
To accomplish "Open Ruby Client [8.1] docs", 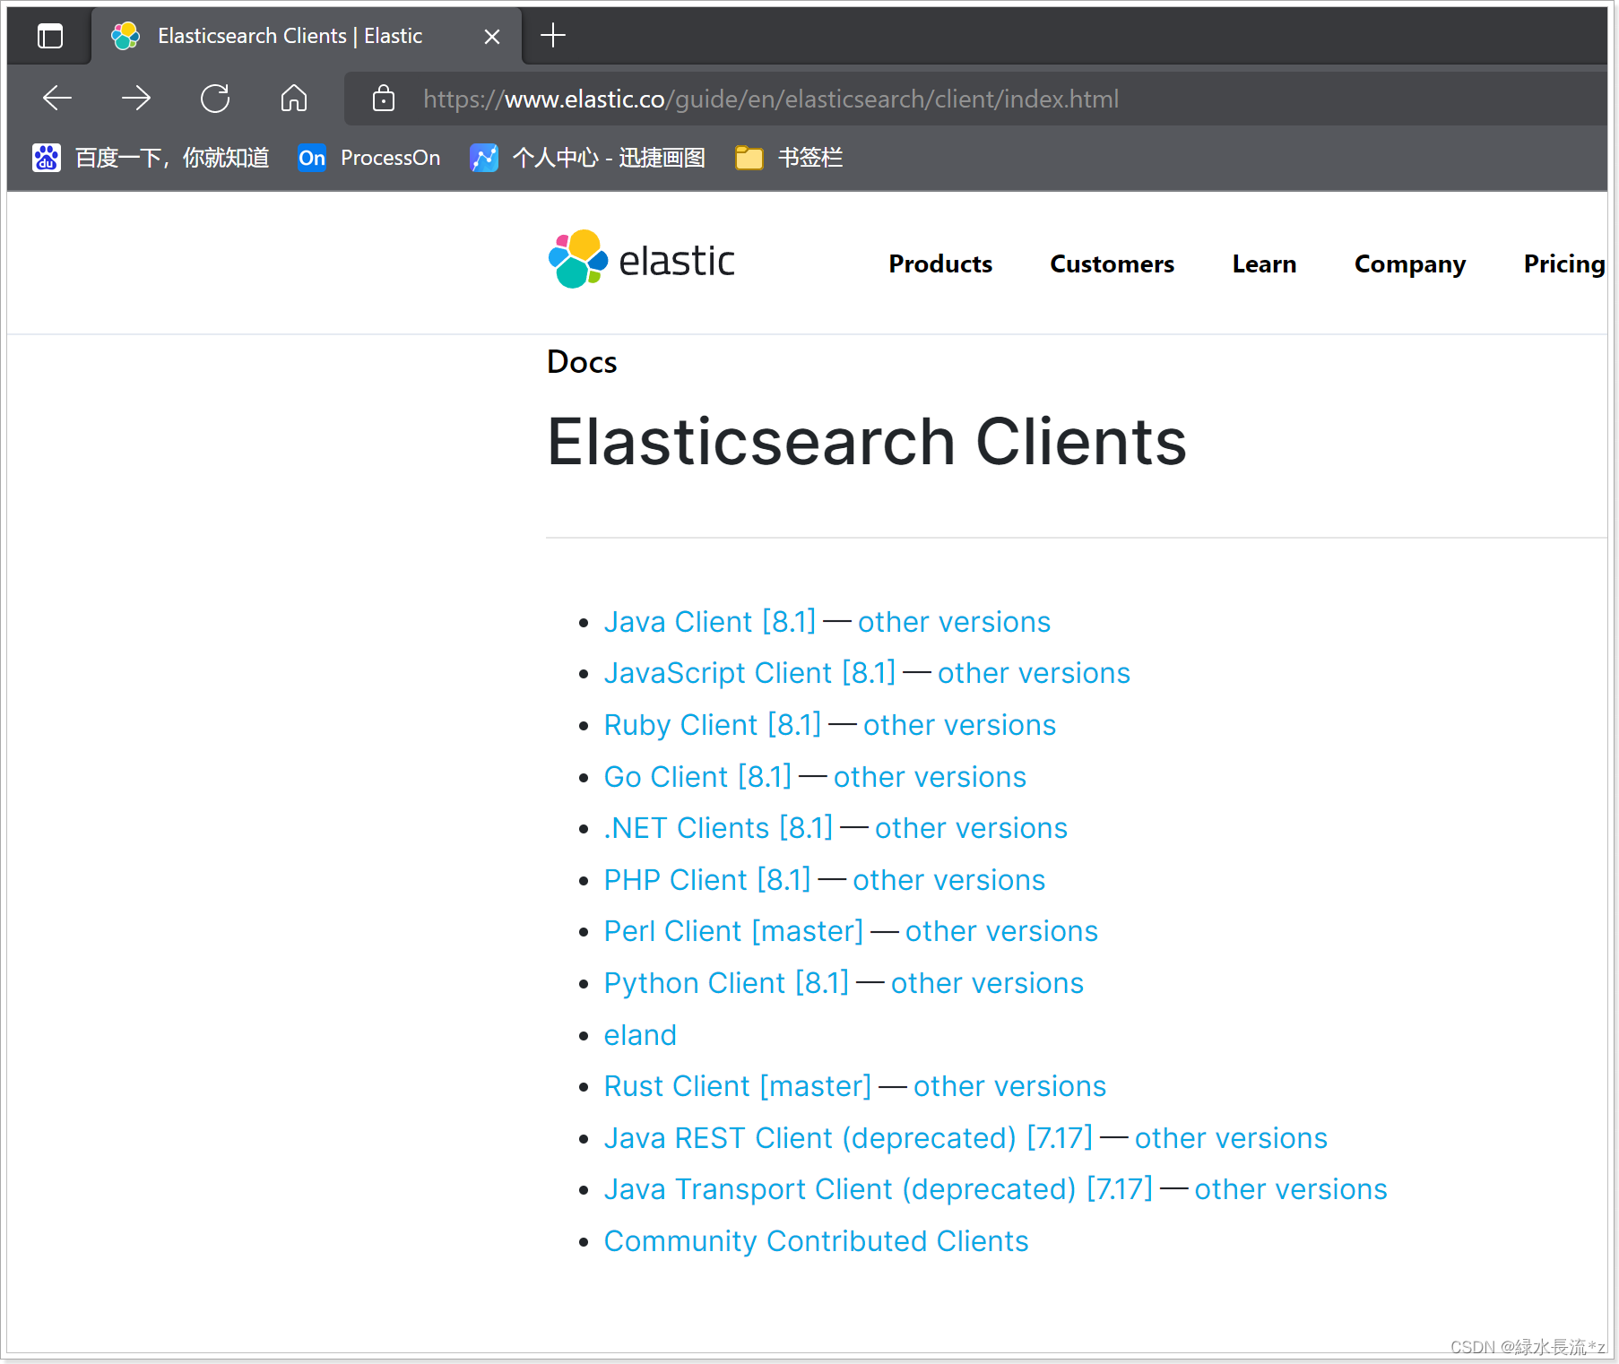I will click(713, 724).
